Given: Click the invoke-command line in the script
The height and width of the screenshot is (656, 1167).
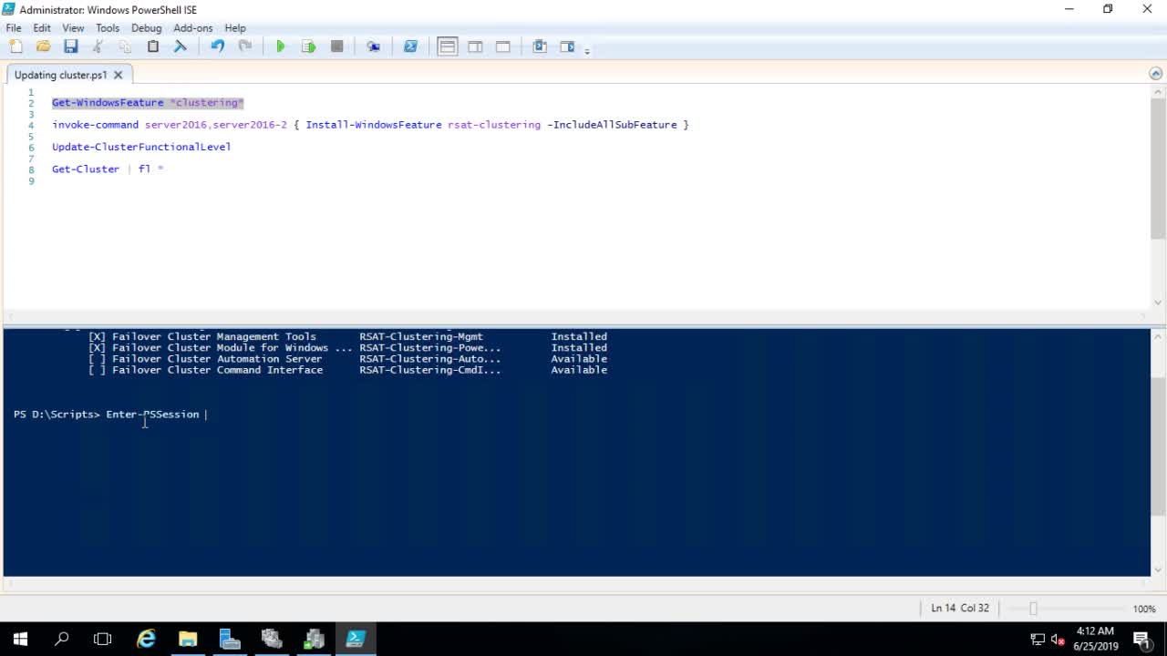Looking at the screenshot, I should 370,125.
